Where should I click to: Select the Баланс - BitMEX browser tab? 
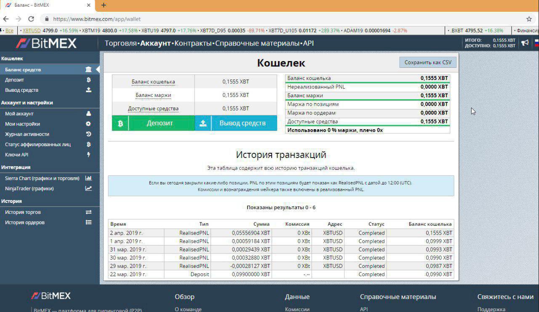[47, 5]
